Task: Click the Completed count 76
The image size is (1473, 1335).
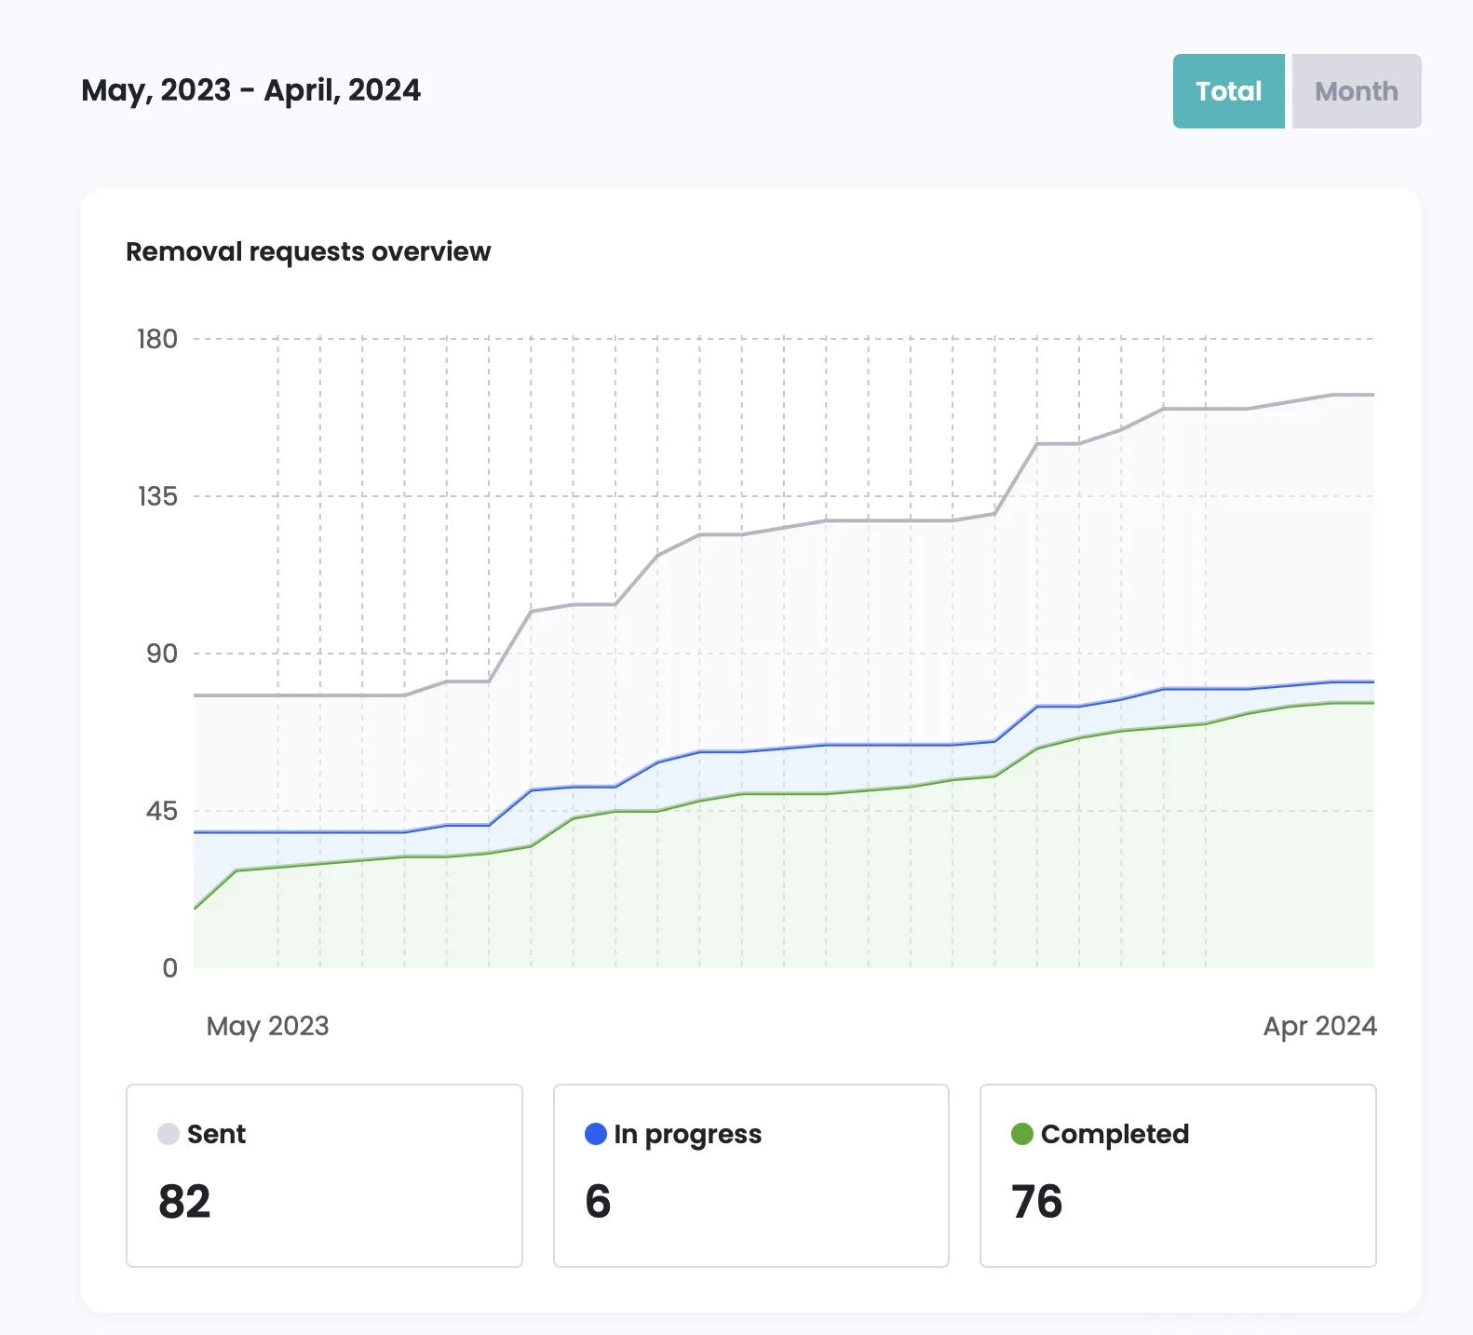Action: [x=1036, y=1202]
